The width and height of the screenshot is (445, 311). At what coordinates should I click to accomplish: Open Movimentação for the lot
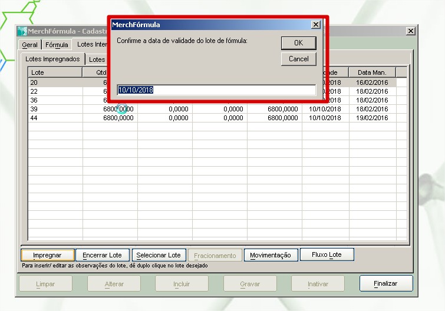[x=271, y=255]
